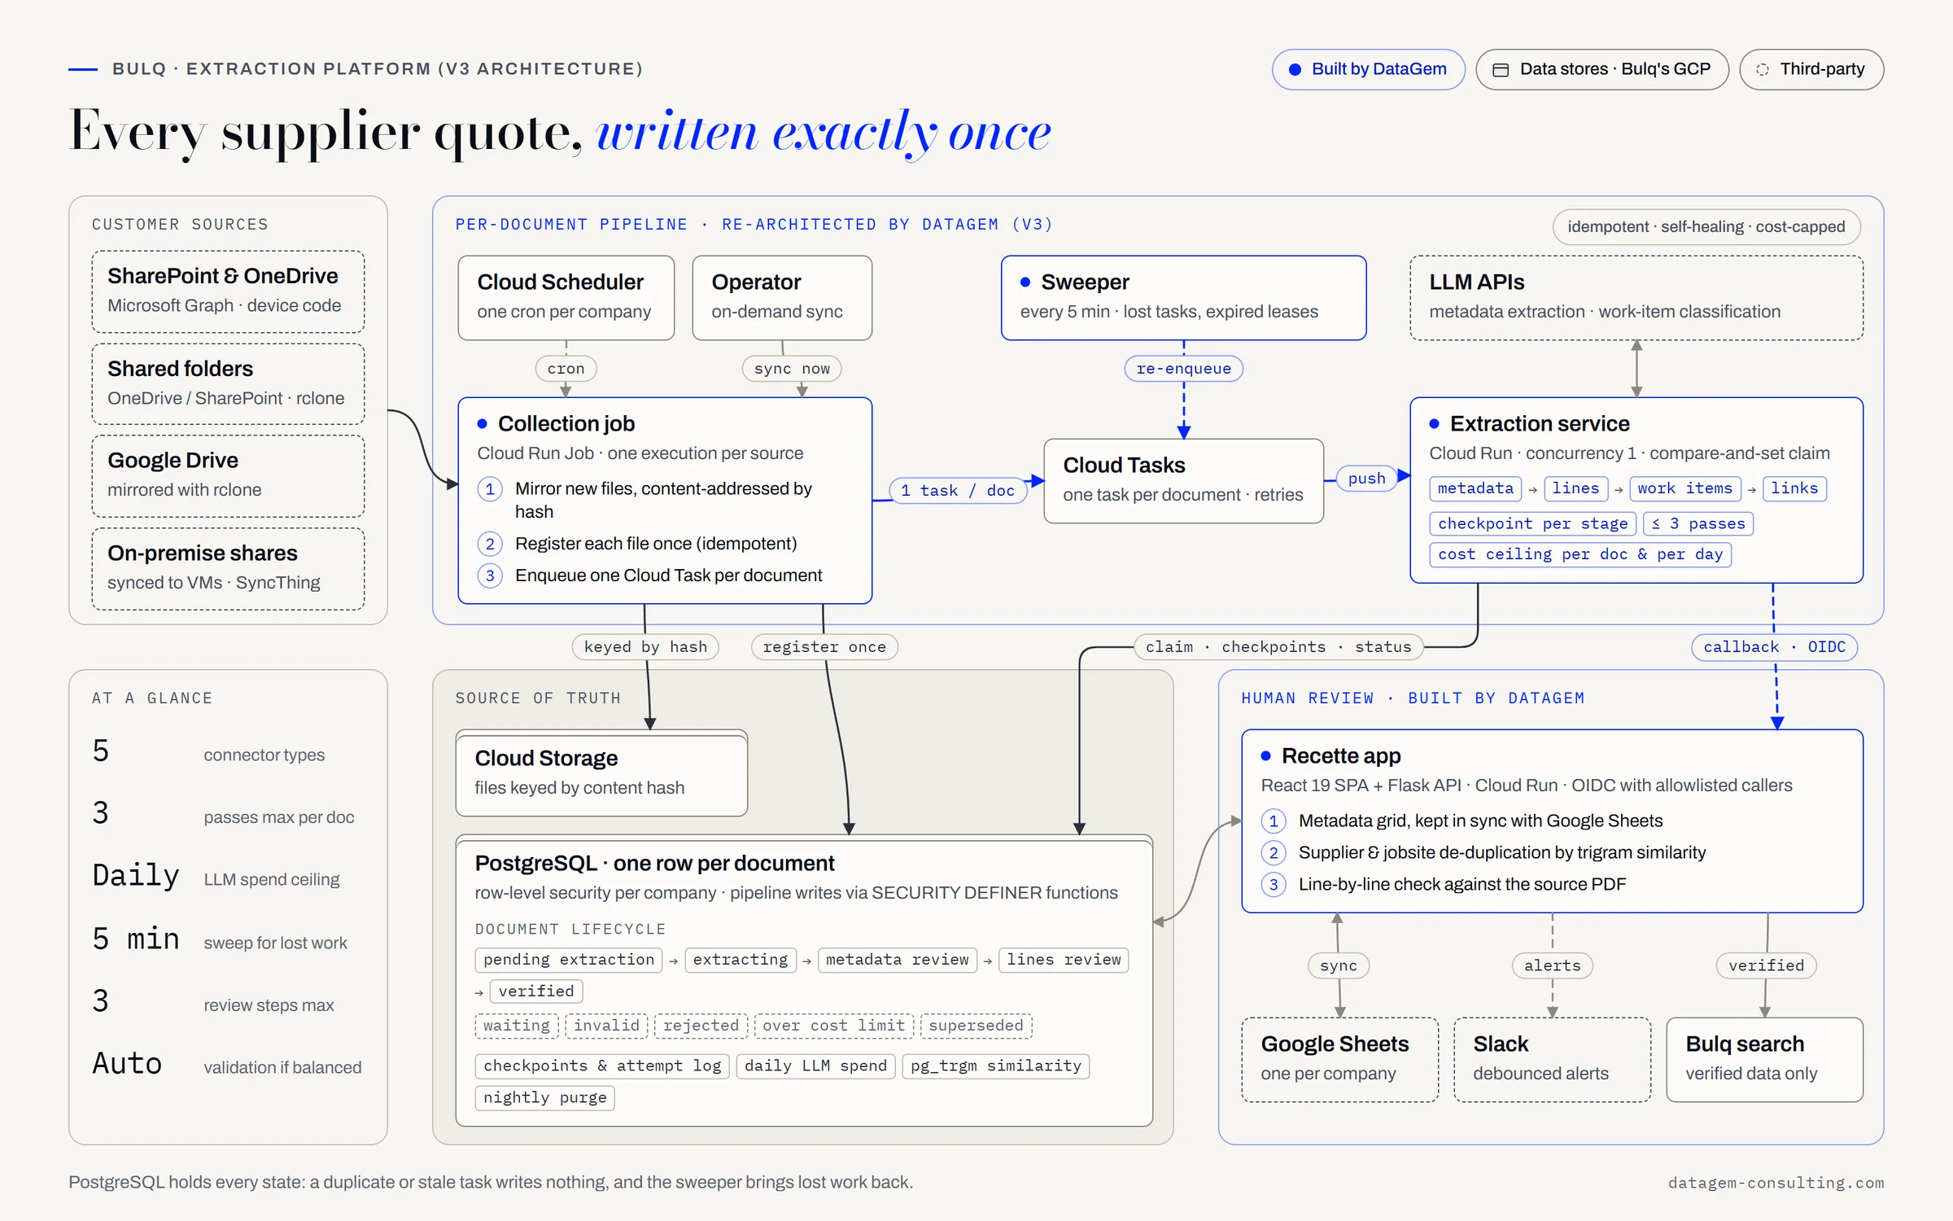
Task: Click the Google Sheets box
Action: coord(1339,1060)
